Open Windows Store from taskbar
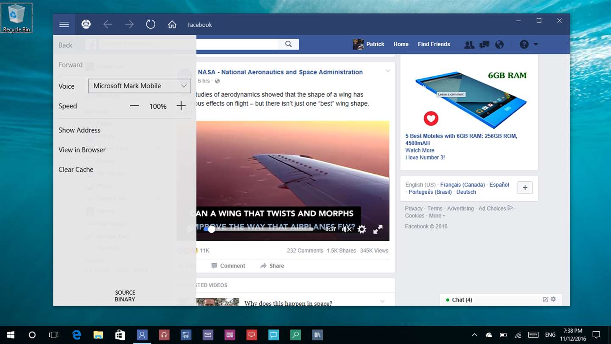This screenshot has height=344, width=611. tap(120, 335)
